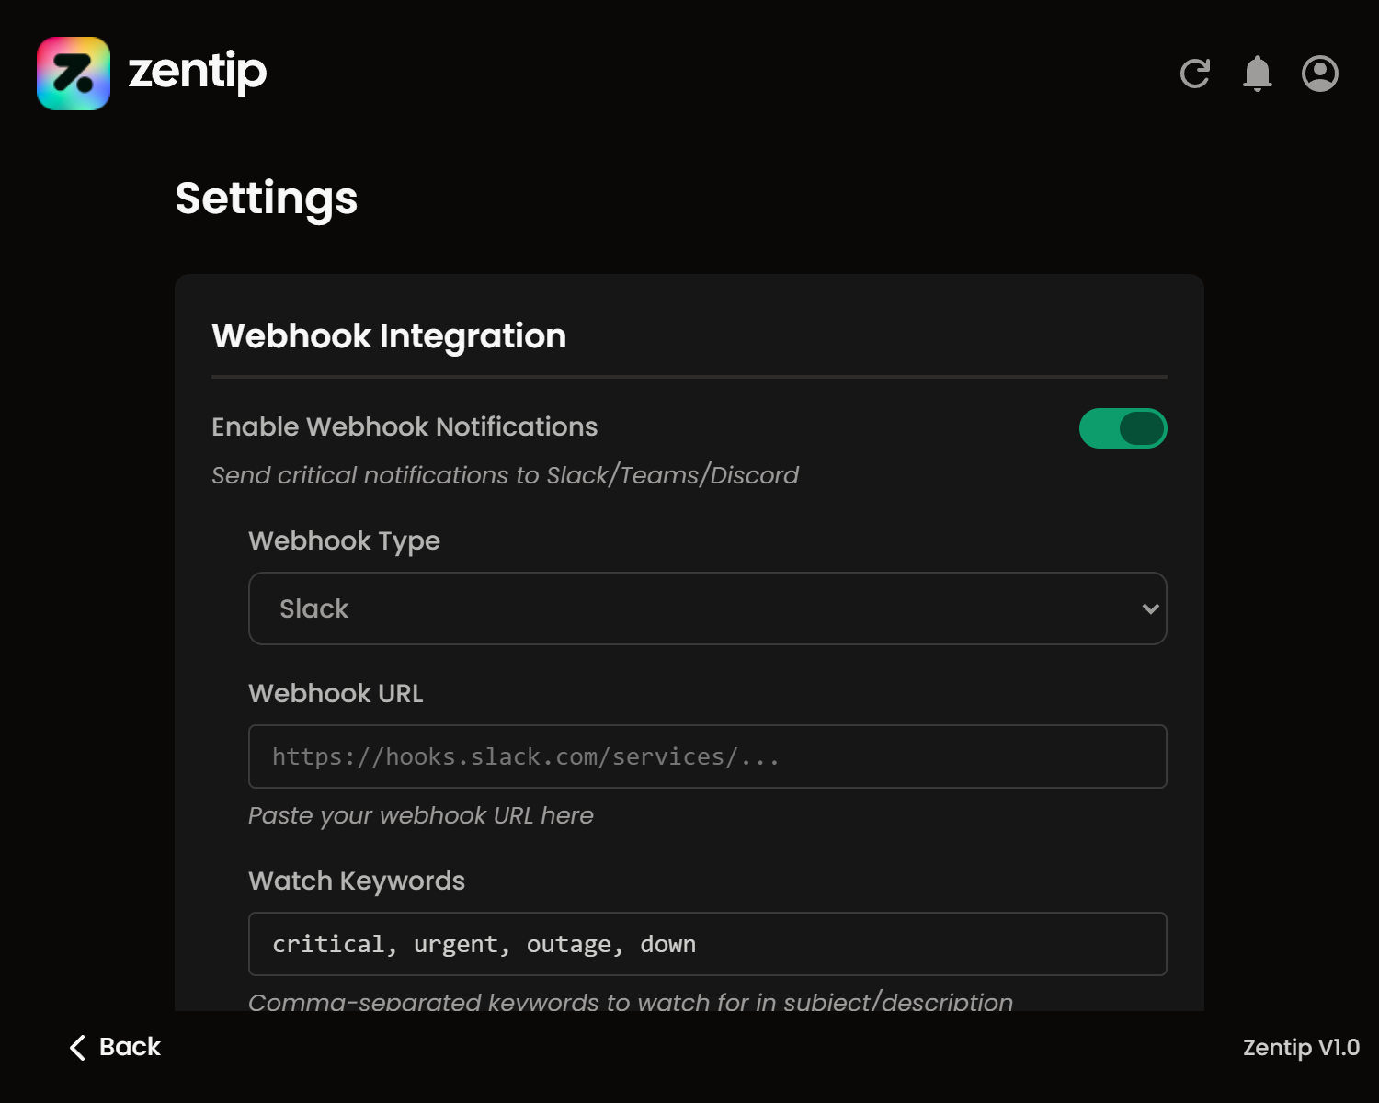This screenshot has width=1379, height=1103.
Task: Click the refresh icon in header
Action: tap(1195, 74)
